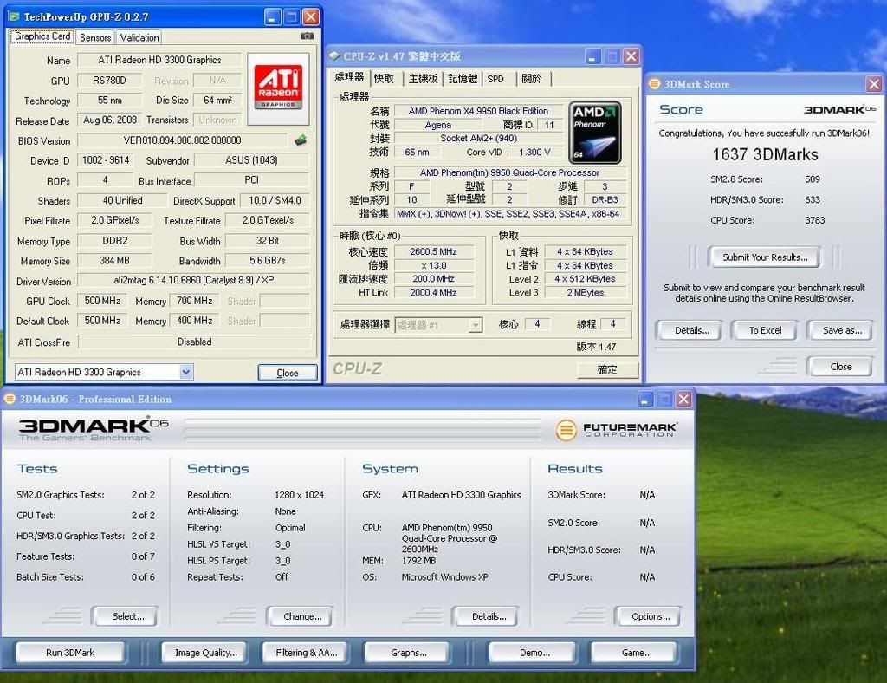The image size is (887, 683).
Task: Click the Release Date Aug 06, 2008 field
Action: coord(110,120)
